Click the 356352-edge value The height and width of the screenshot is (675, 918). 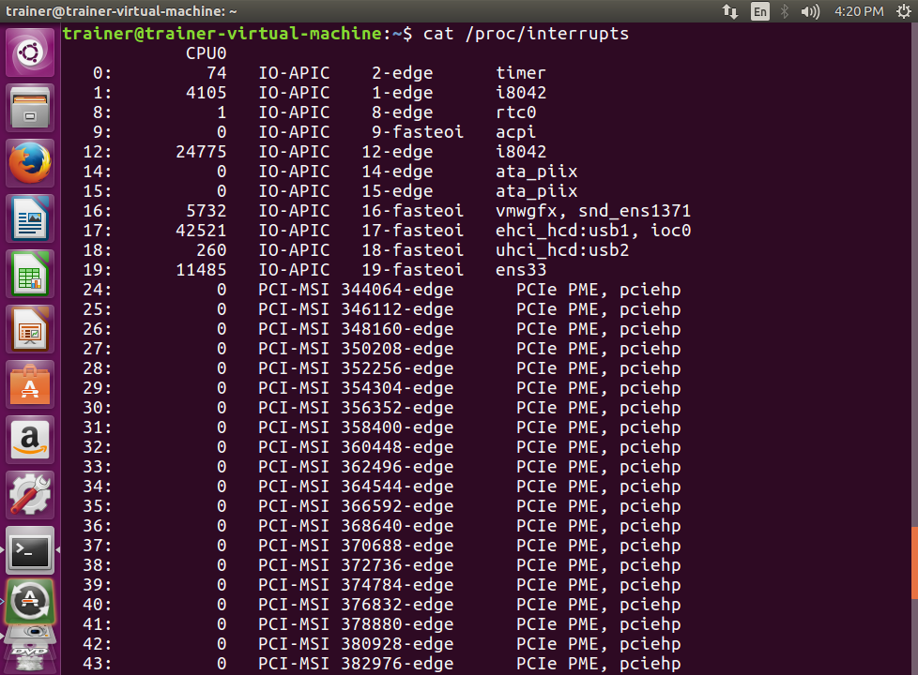(397, 408)
